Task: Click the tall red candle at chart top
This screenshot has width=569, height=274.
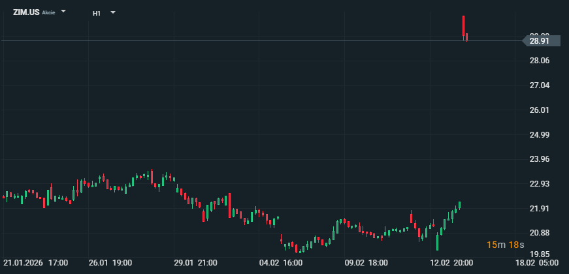Action: tap(463, 25)
